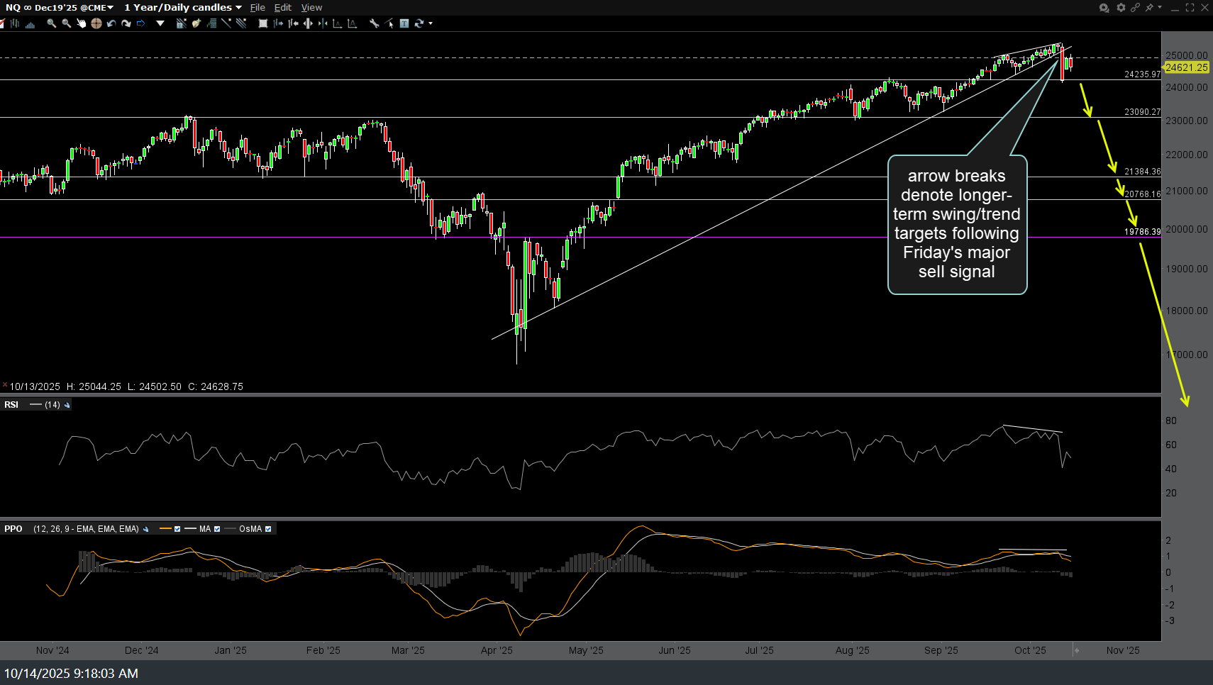Open the refresh button dropdown arrow
This screenshot has width=1213, height=685.
tap(431, 23)
